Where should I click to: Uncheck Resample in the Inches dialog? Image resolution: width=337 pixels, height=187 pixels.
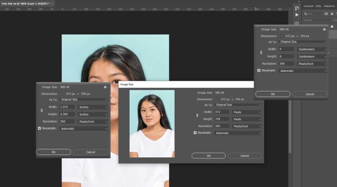(x=40, y=129)
